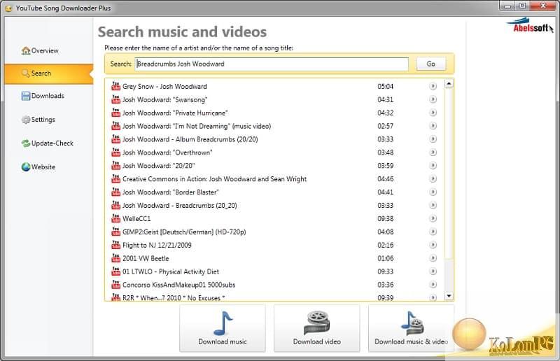Image resolution: width=560 pixels, height=361 pixels.
Task: Click into the Search text field
Action: pyautogui.click(x=272, y=64)
